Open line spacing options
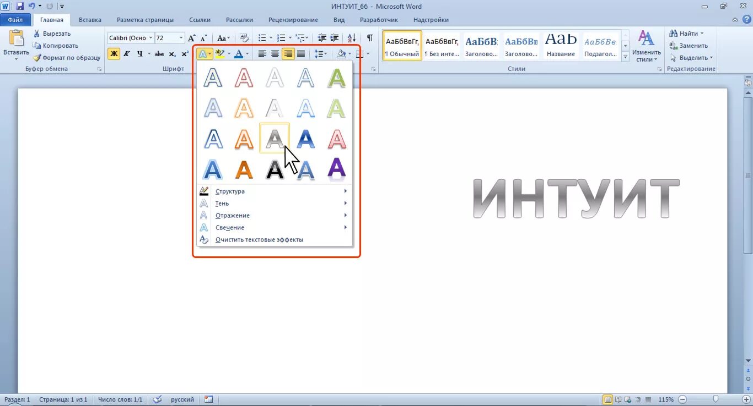753x406 pixels. 320,54
